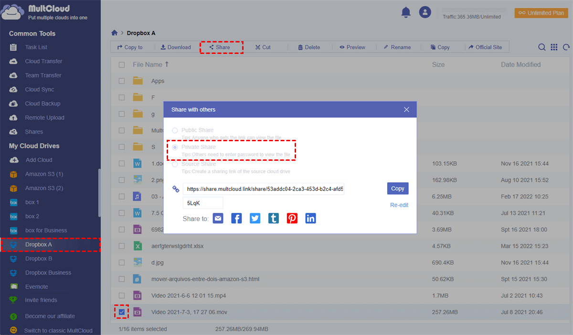Viewport: 573px width, 335px height.
Task: Select Dropbox Business drive
Action: coord(48,272)
